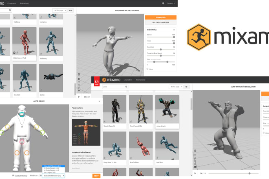The width and height of the screenshot is (269, 179).
Task: Open Characters tab in Jump Attack window
Action: tap(128, 80)
